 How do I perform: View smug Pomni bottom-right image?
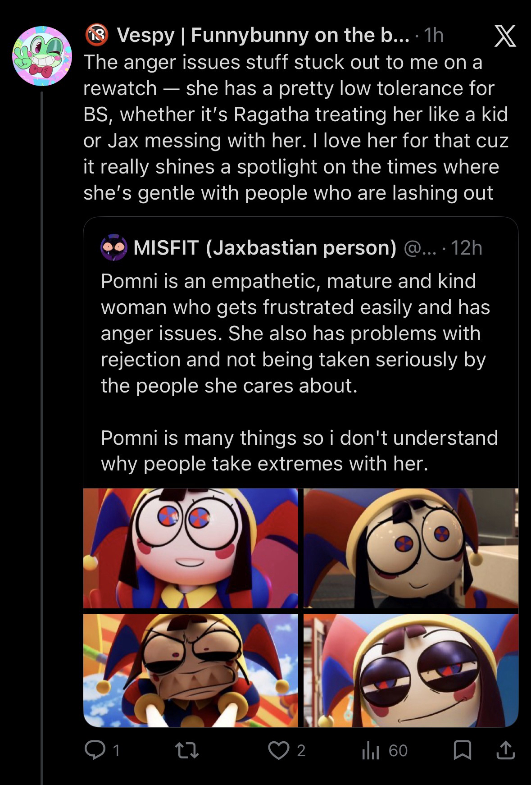[411, 670]
